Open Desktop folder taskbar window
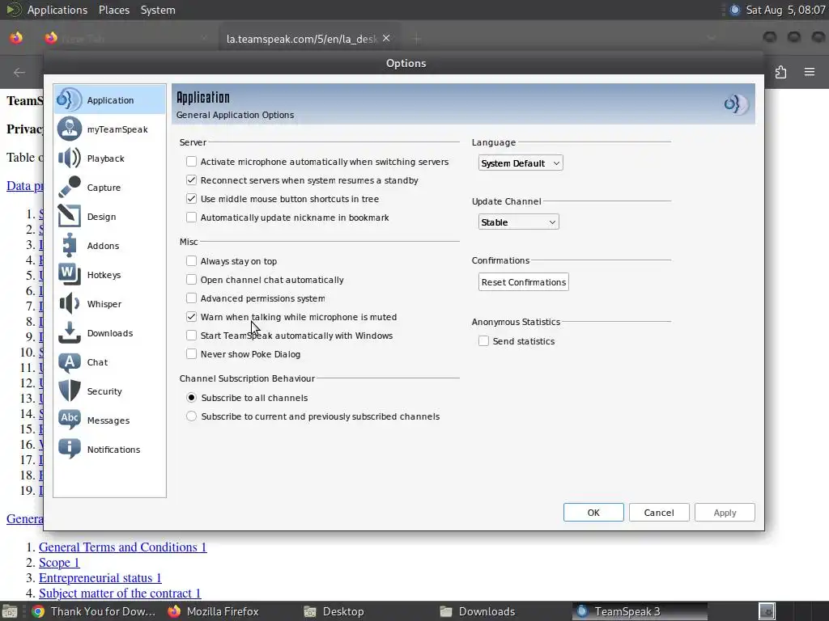 (334, 611)
